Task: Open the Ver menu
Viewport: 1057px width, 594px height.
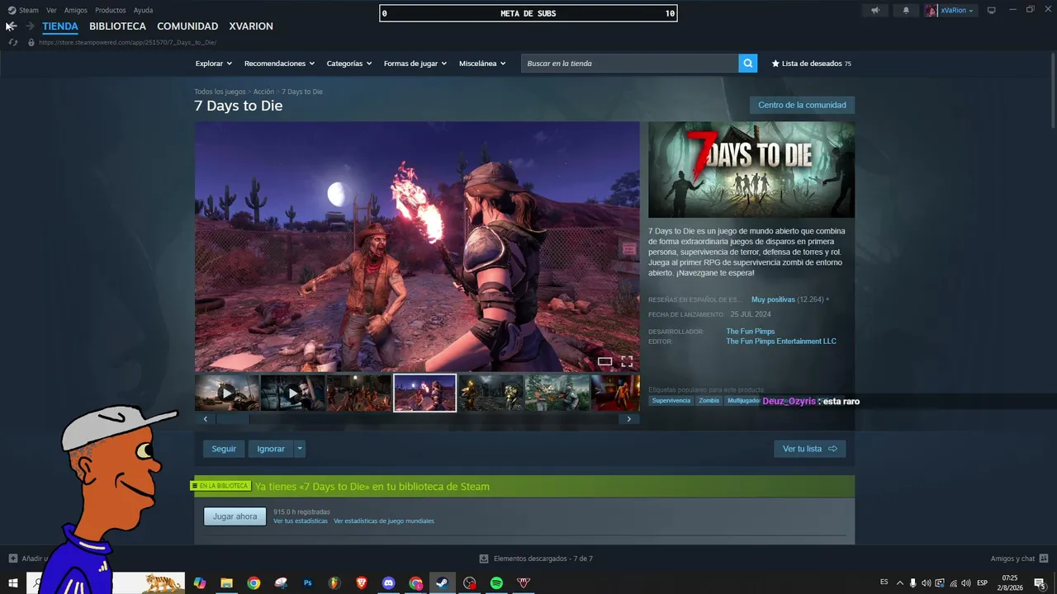Action: click(51, 11)
